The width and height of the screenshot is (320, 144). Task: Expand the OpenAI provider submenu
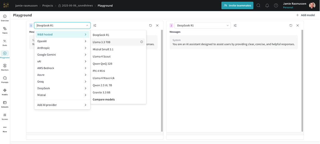point(62,41)
